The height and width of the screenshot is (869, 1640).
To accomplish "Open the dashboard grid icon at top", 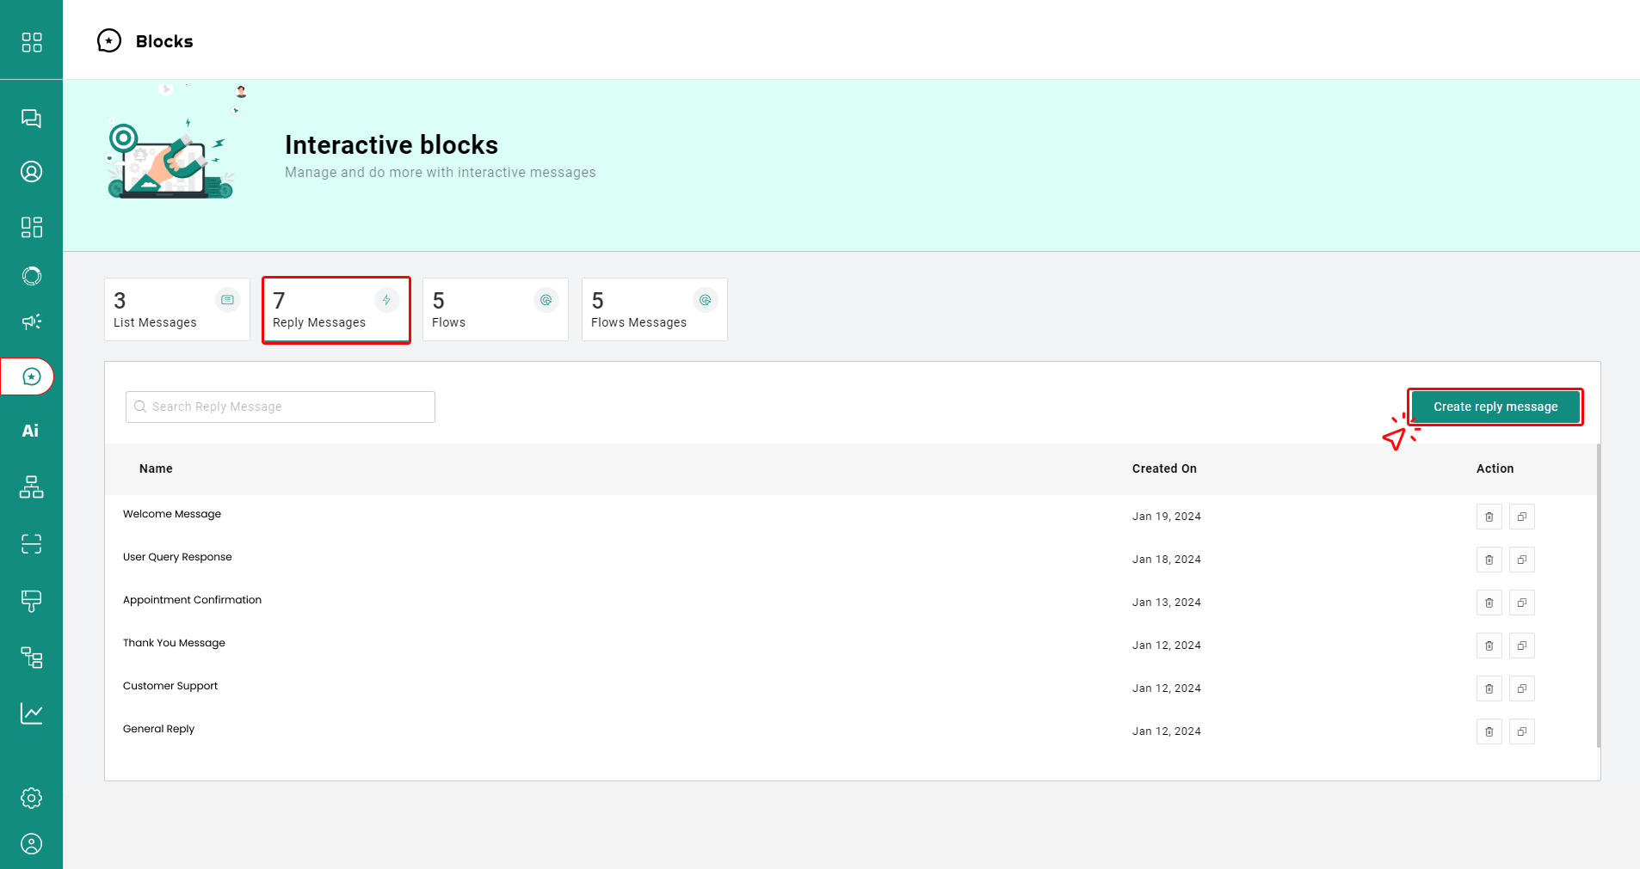I will (31, 42).
